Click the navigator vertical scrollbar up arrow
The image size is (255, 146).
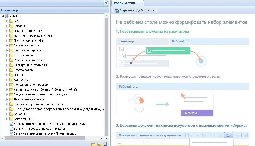(x=106, y=16)
